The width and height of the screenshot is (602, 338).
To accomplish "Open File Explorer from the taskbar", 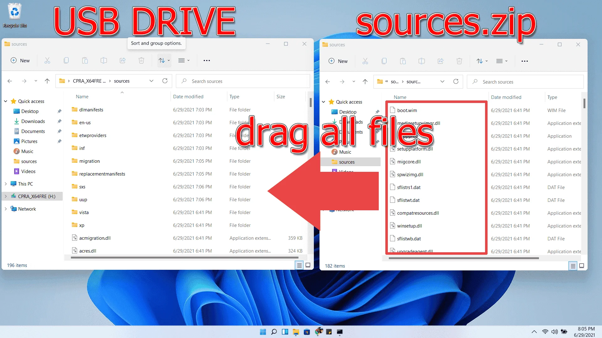I will pos(296,332).
